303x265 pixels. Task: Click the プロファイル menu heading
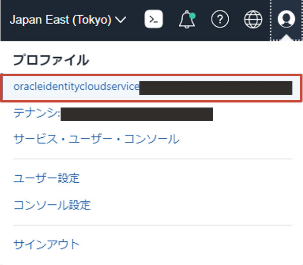pos(50,60)
